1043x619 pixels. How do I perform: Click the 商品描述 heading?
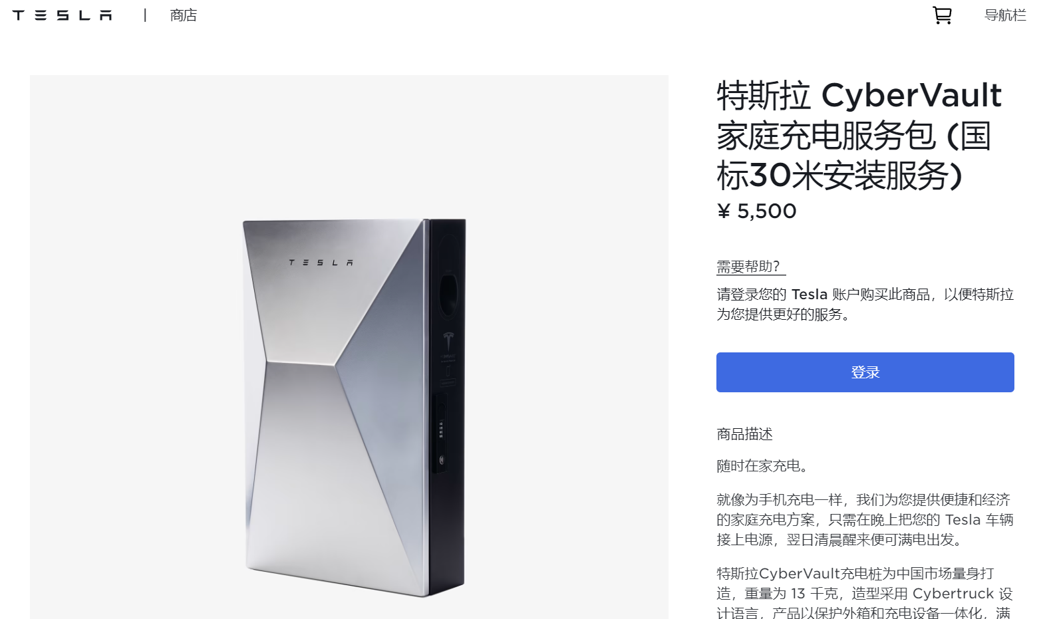pos(744,434)
